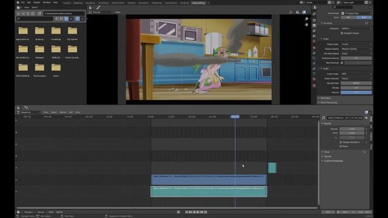Jump to the start frame
This screenshot has width=388, height=218.
pyautogui.click(x=187, y=212)
